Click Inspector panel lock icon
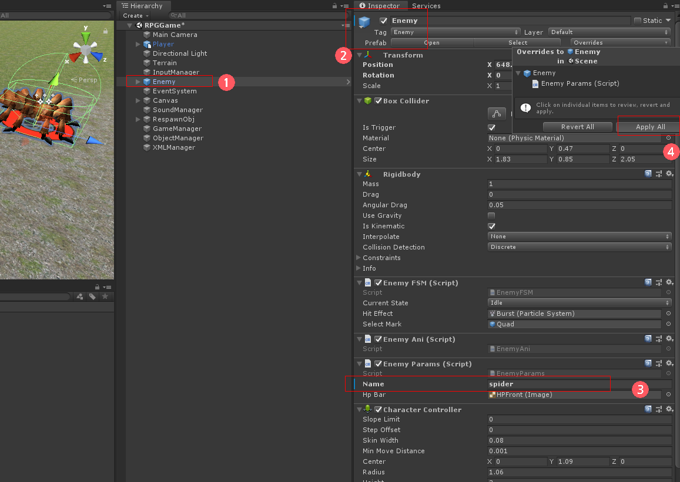Screen dimensions: 680x482 665,6
